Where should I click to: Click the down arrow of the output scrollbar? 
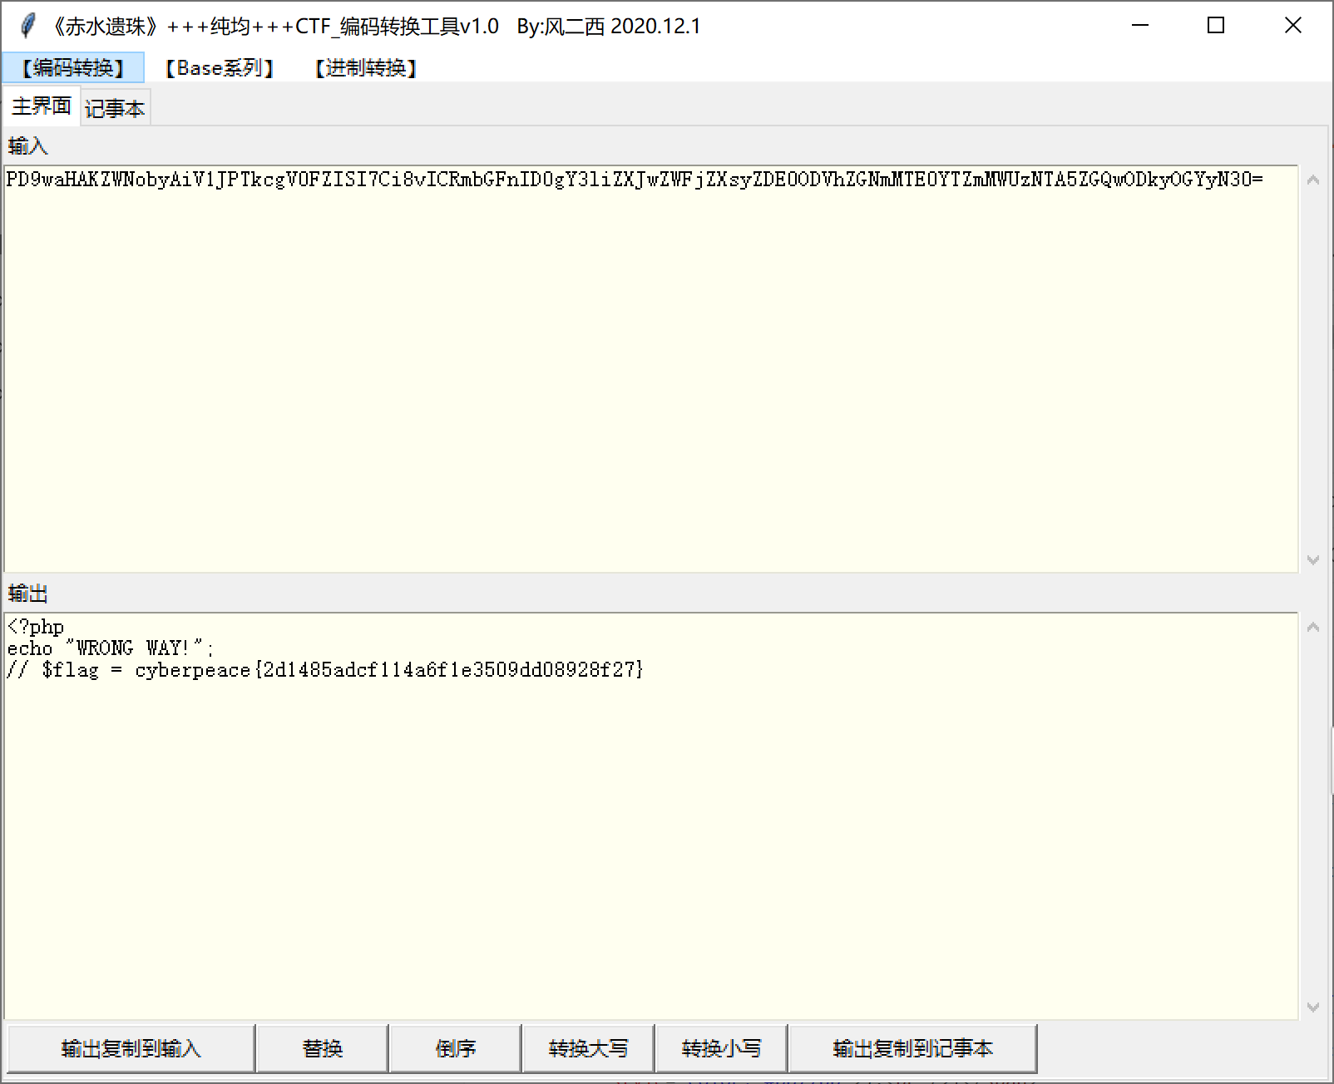1312,1008
